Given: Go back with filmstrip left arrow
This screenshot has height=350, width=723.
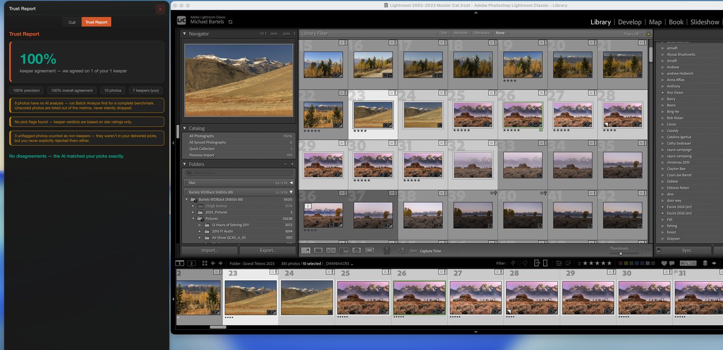Looking at the screenshot, I should pos(213,263).
